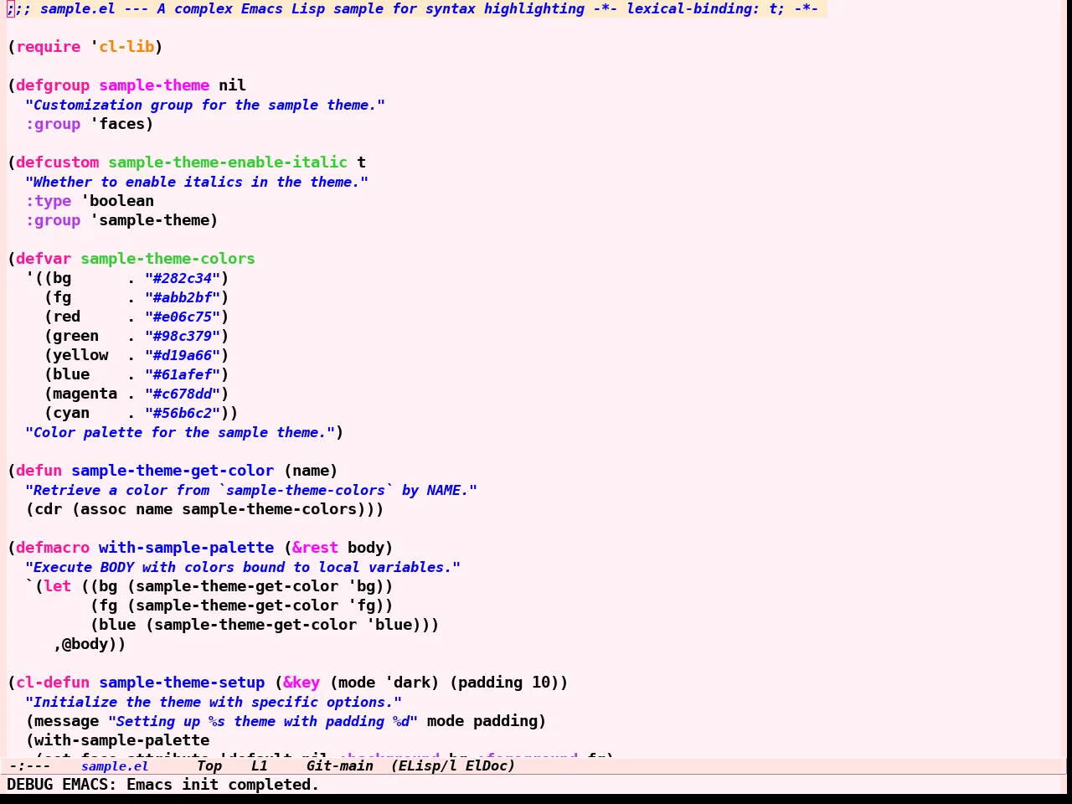Screen dimensions: 1072x804
Task: Click the 'defvar' keyword
Action: [44, 259]
